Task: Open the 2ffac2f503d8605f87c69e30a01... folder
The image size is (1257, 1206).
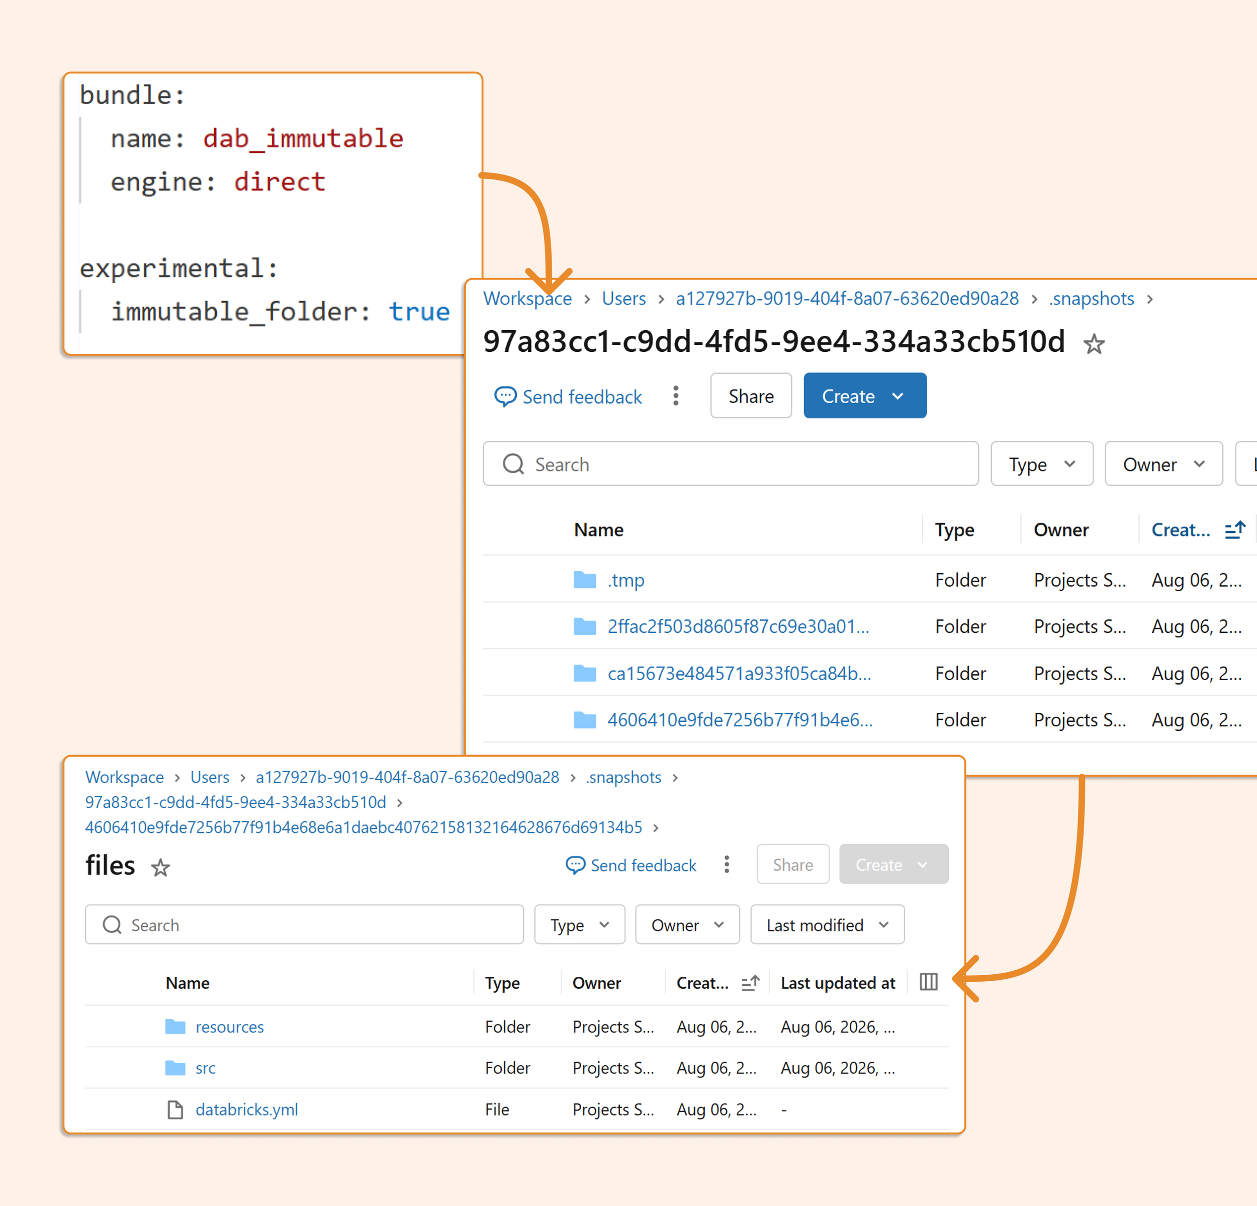Action: pos(738,626)
